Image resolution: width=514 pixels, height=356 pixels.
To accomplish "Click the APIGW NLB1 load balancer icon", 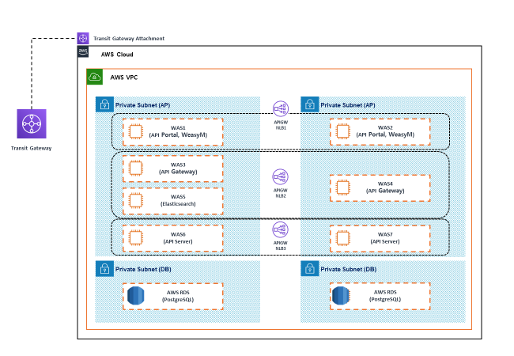I will coord(281,108).
